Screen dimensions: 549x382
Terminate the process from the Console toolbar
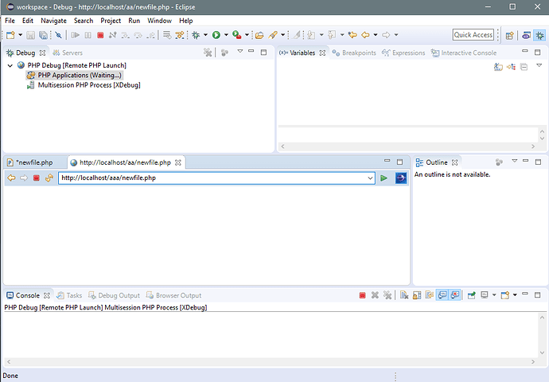pos(362,295)
